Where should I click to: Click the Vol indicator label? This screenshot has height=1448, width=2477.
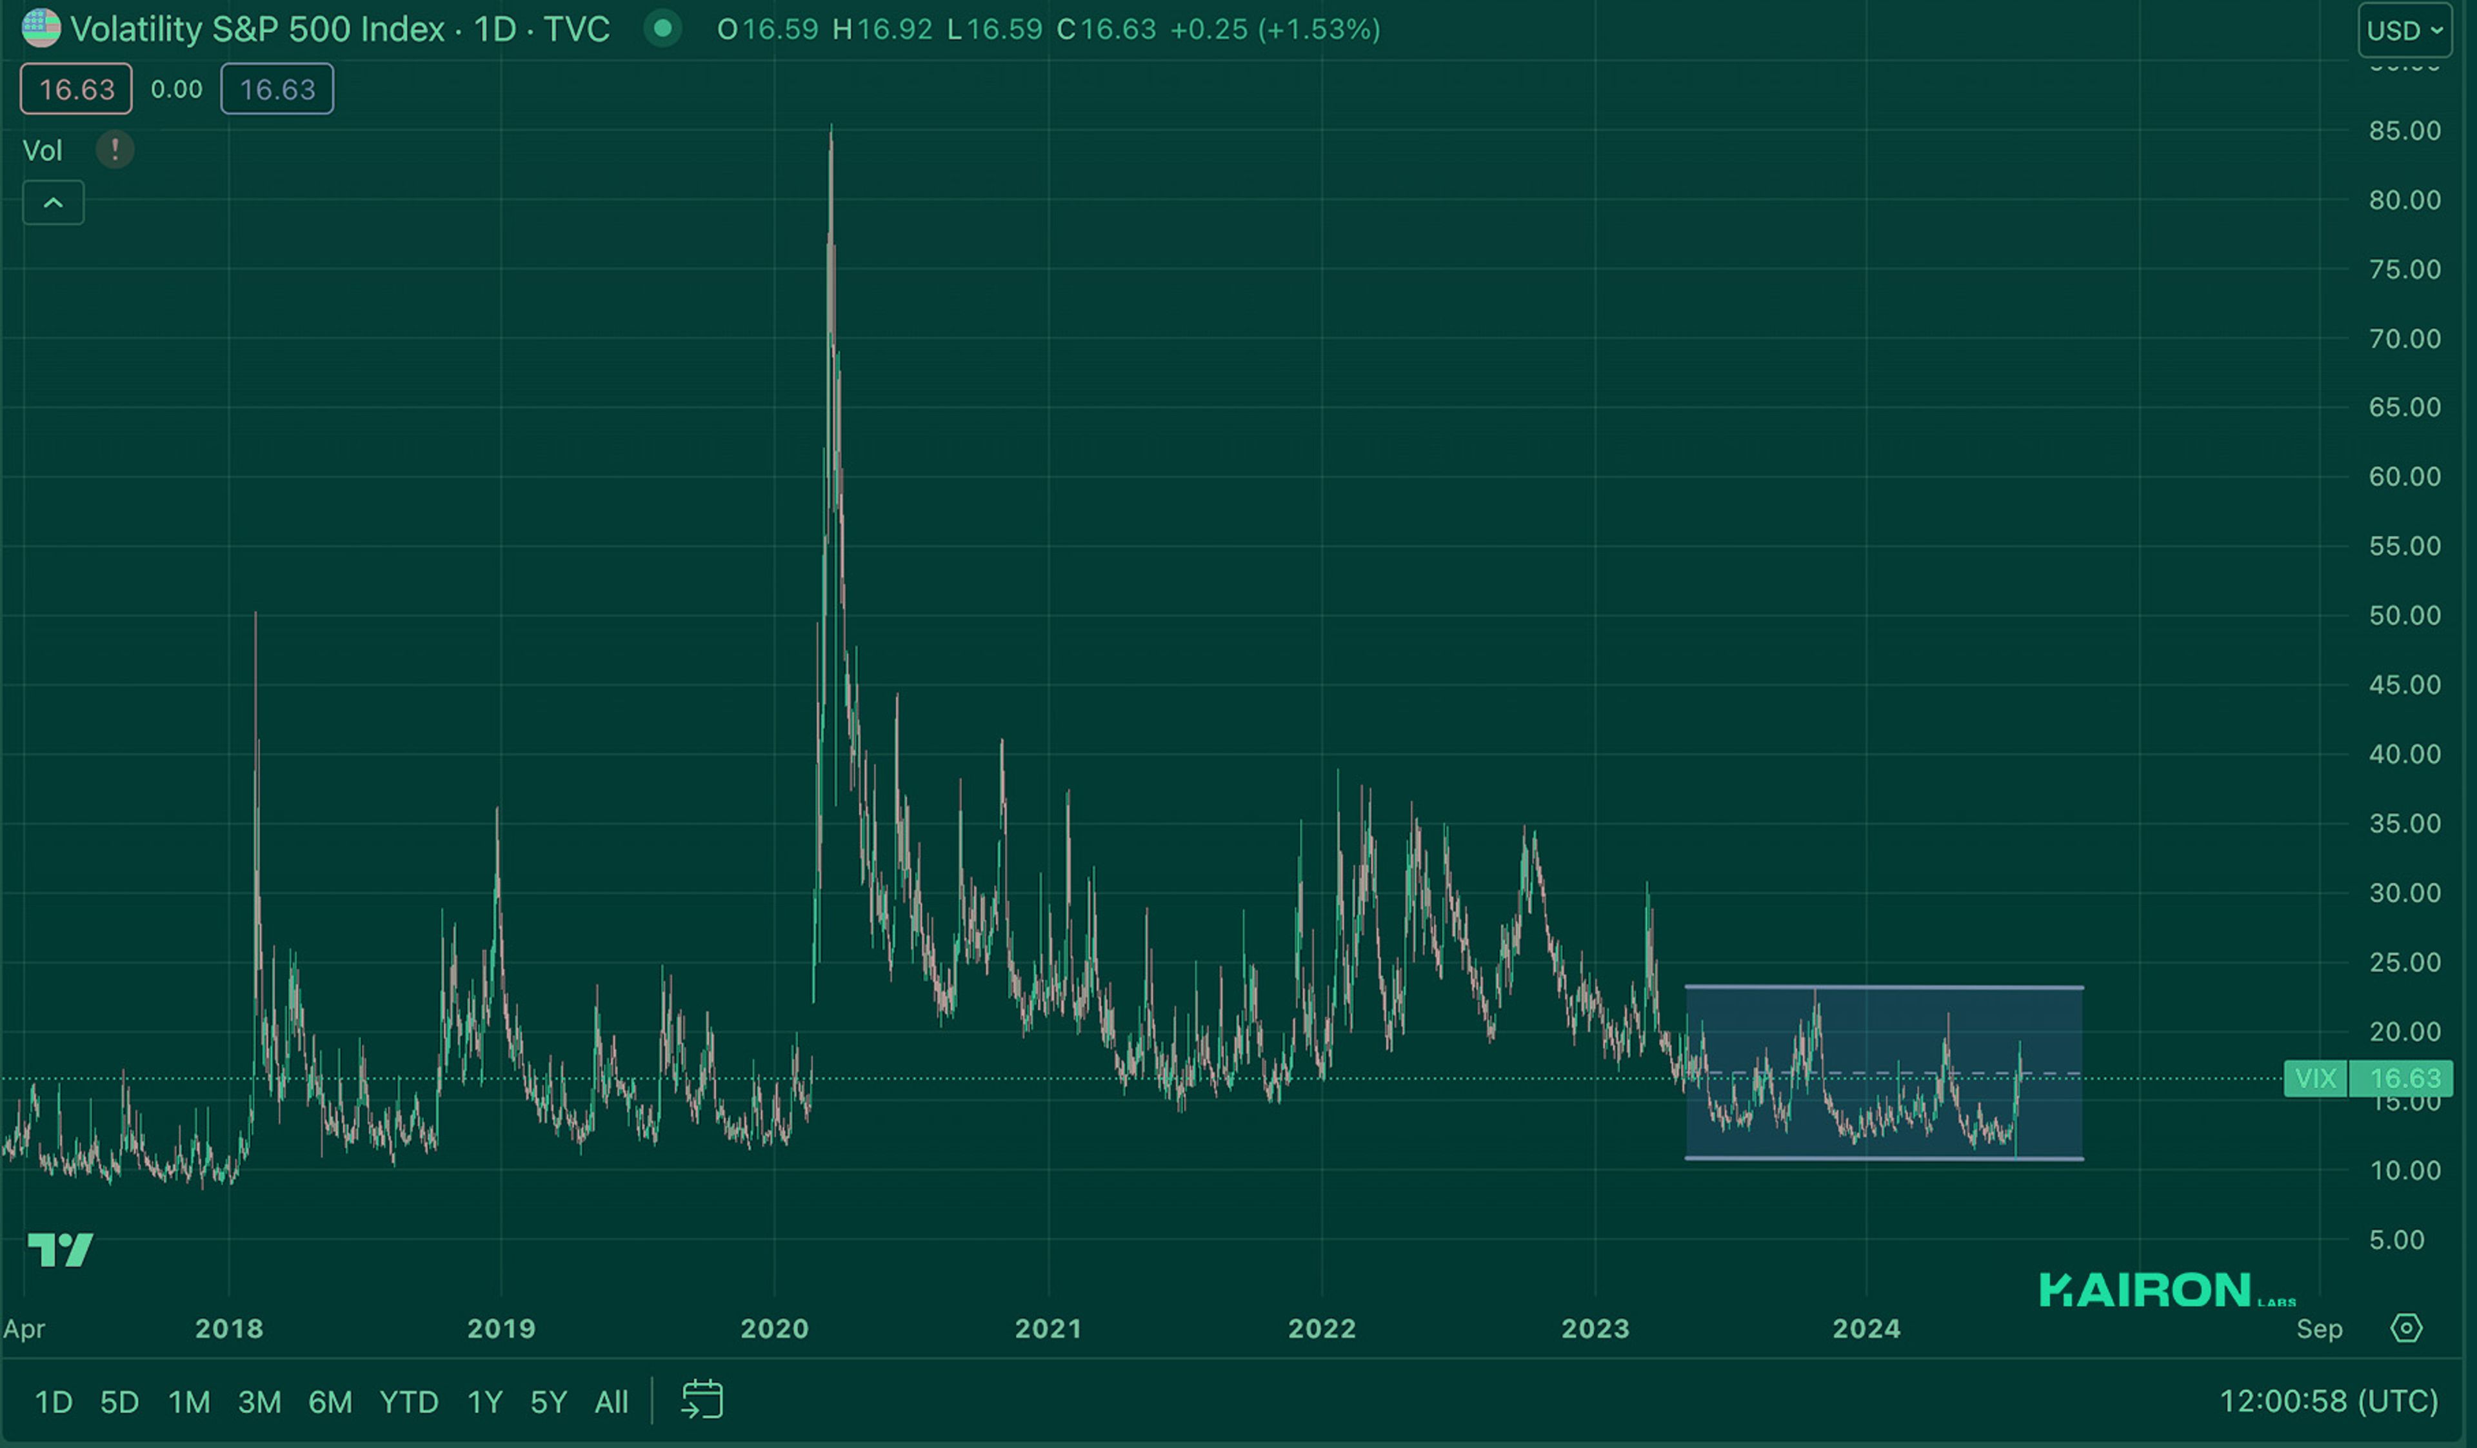43,150
